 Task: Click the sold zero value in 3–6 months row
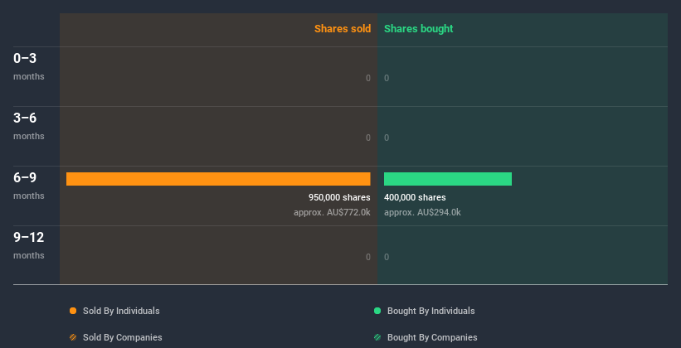point(368,138)
